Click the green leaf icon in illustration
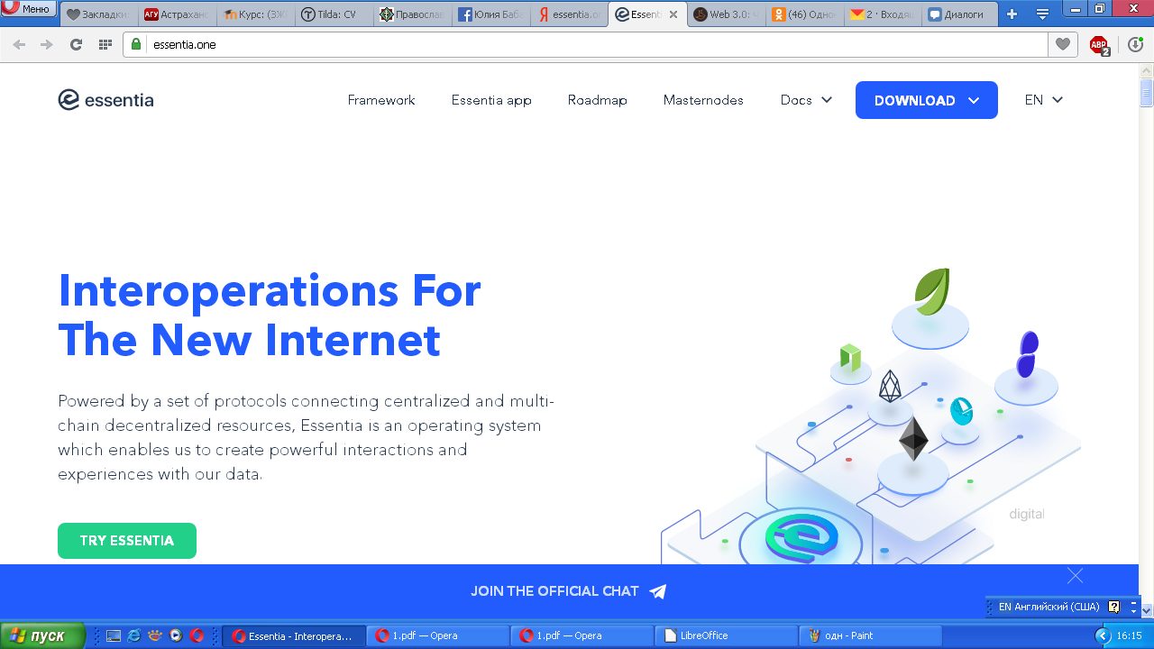Image resolution: width=1154 pixels, height=649 pixels. 931,291
